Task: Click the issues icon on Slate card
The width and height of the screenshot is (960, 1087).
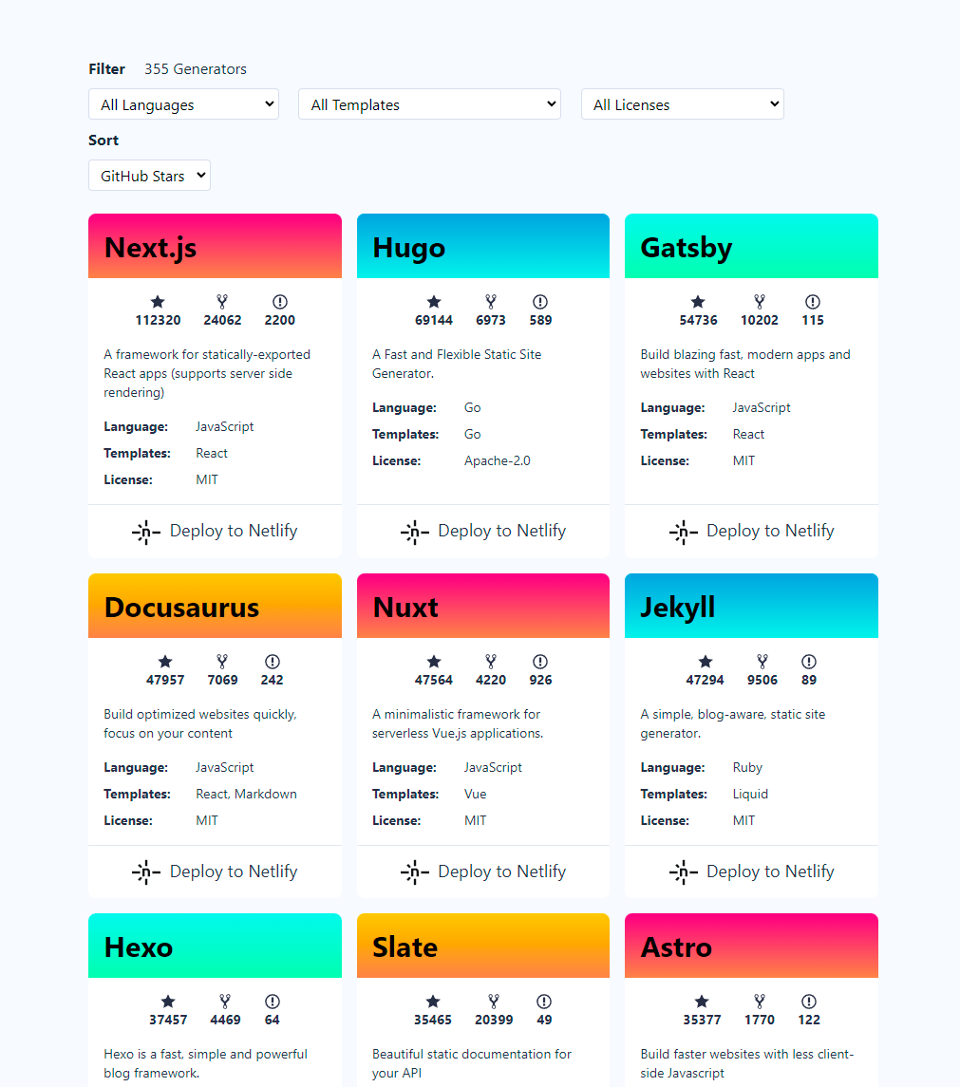Action: tap(544, 1002)
